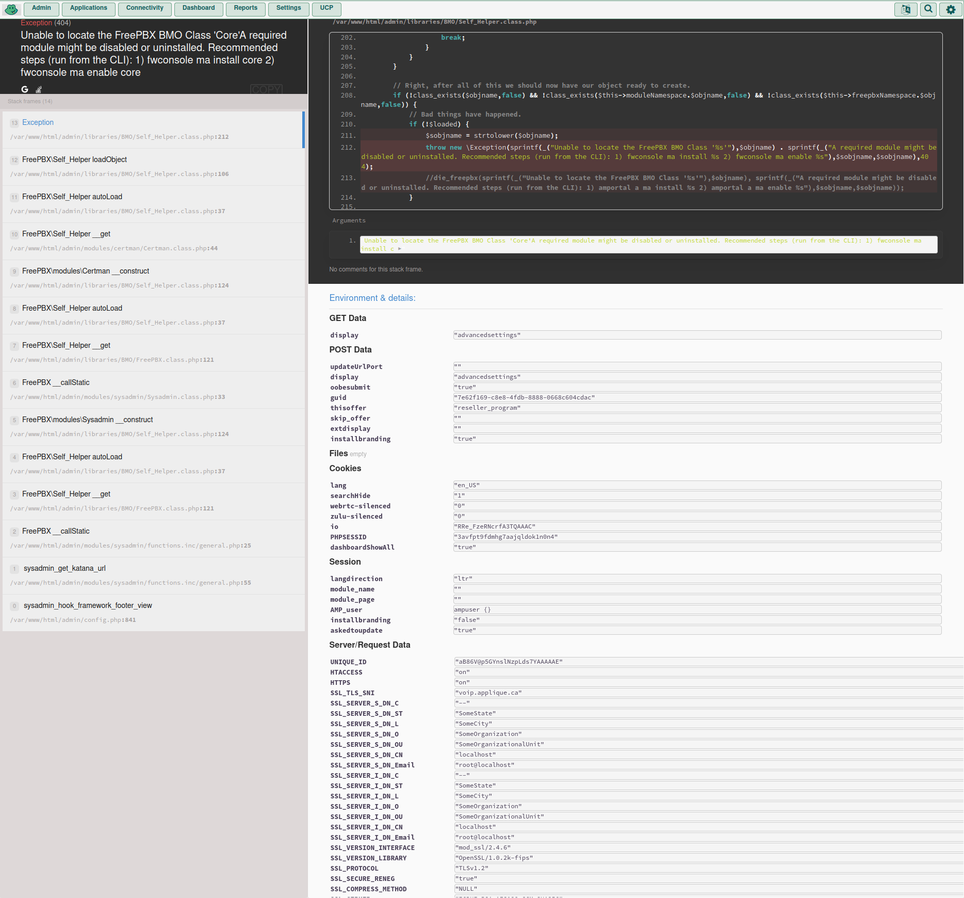Screen dimensions: 964x898
Task: Click the dashboardShowAll cookie value
Action: (x=697, y=547)
